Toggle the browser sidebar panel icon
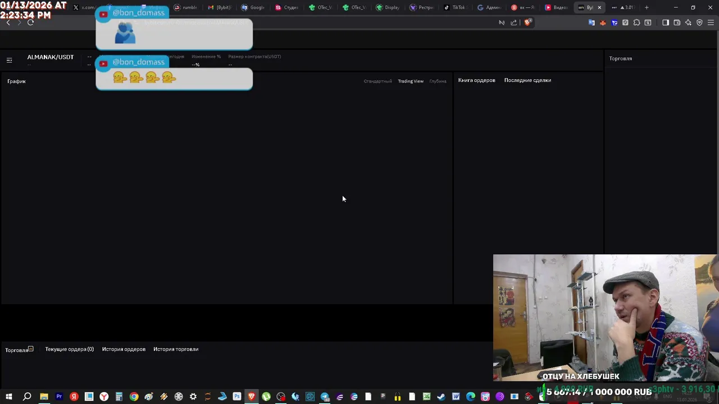 tap(666, 22)
